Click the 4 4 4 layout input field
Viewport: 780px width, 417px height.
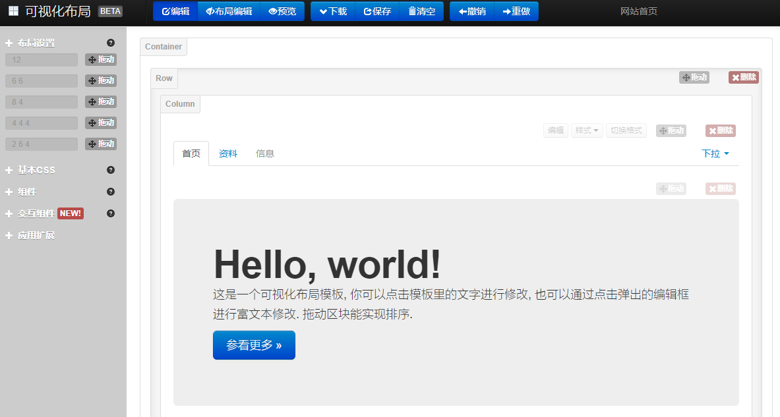click(x=42, y=123)
